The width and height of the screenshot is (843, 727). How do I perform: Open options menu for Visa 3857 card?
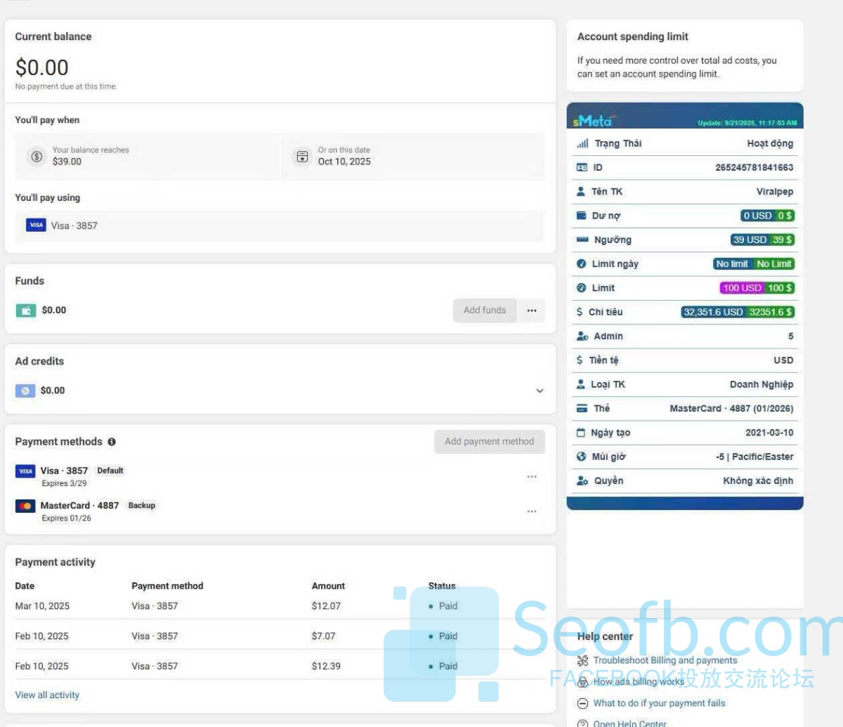click(x=532, y=477)
